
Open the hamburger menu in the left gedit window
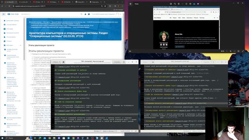[x=124, y=62]
